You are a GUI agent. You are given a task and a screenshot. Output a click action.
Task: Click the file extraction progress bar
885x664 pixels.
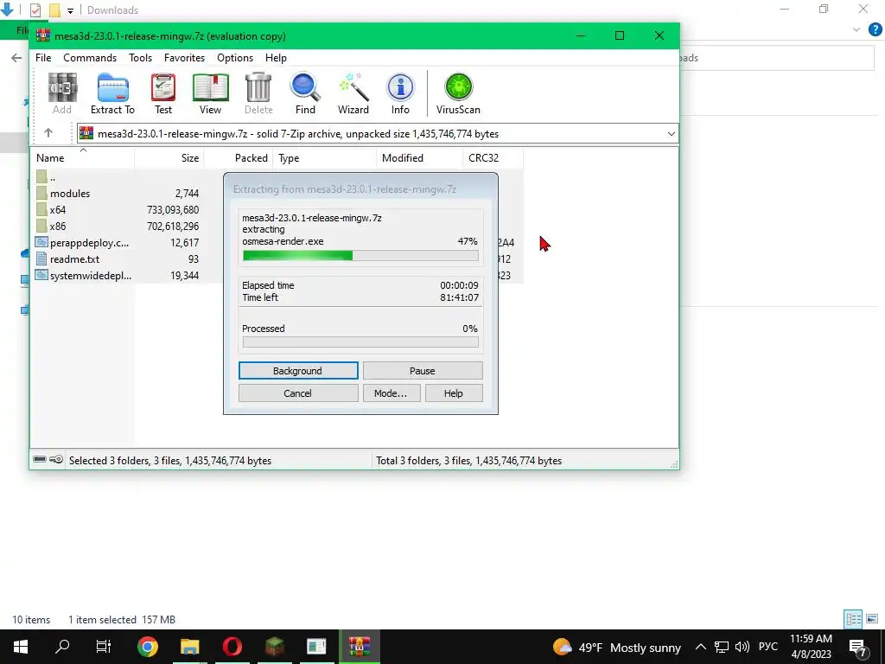point(360,256)
